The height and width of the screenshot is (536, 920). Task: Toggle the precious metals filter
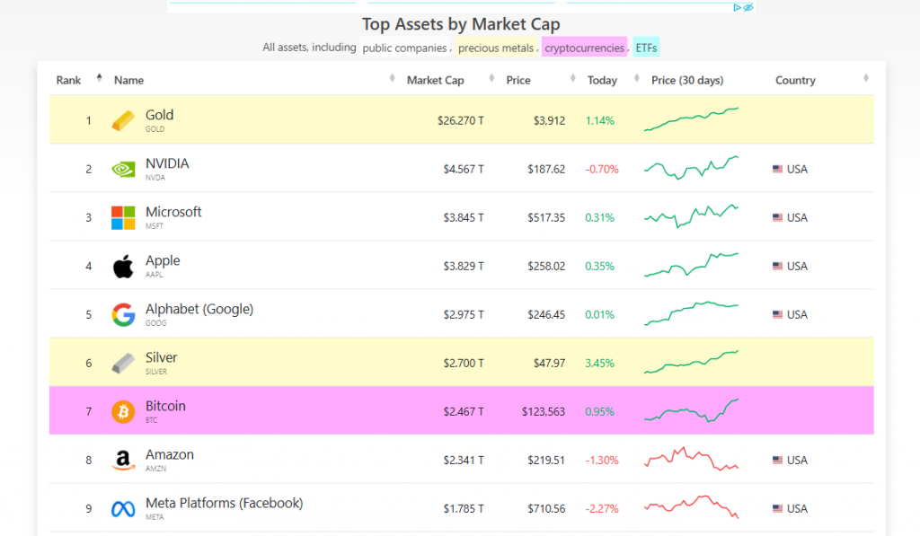click(x=496, y=48)
